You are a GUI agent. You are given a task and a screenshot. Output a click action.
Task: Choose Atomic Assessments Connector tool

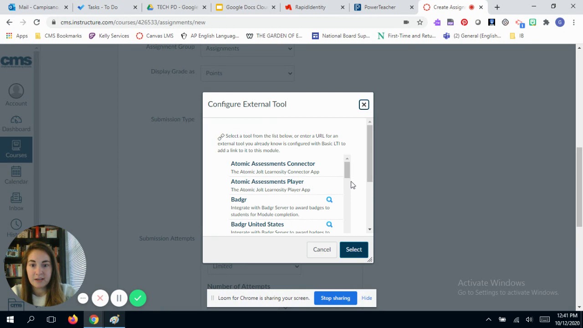[273, 164]
